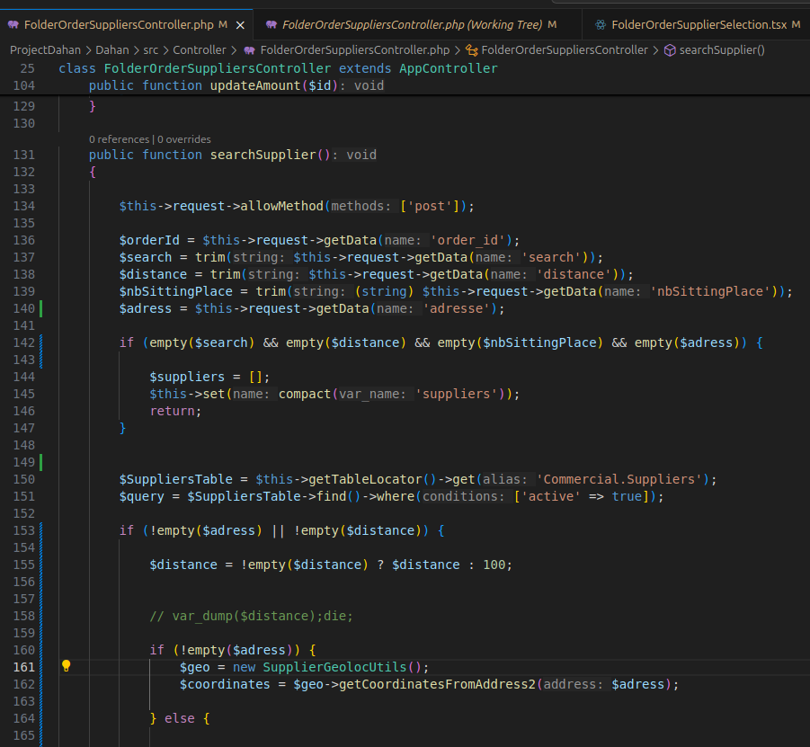The width and height of the screenshot is (810, 747).
Task: Click the "0 overrides" code lens link
Action: coord(184,139)
